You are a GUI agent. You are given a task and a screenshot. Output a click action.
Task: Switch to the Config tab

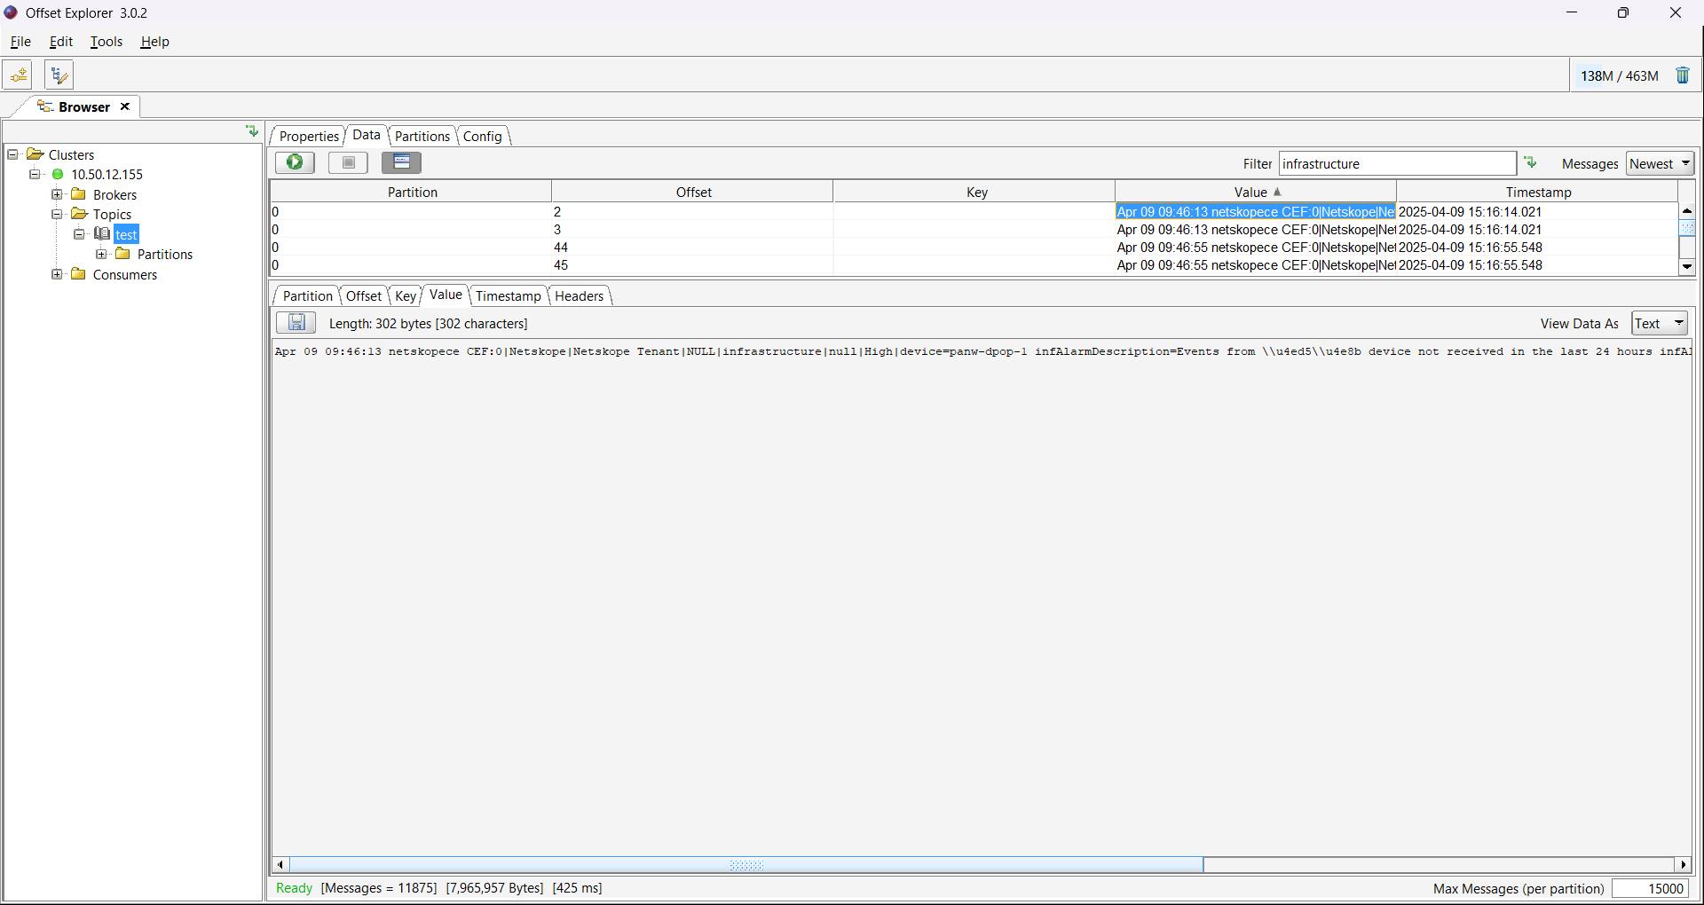click(483, 136)
